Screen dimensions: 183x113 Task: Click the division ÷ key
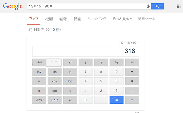coord(132,72)
